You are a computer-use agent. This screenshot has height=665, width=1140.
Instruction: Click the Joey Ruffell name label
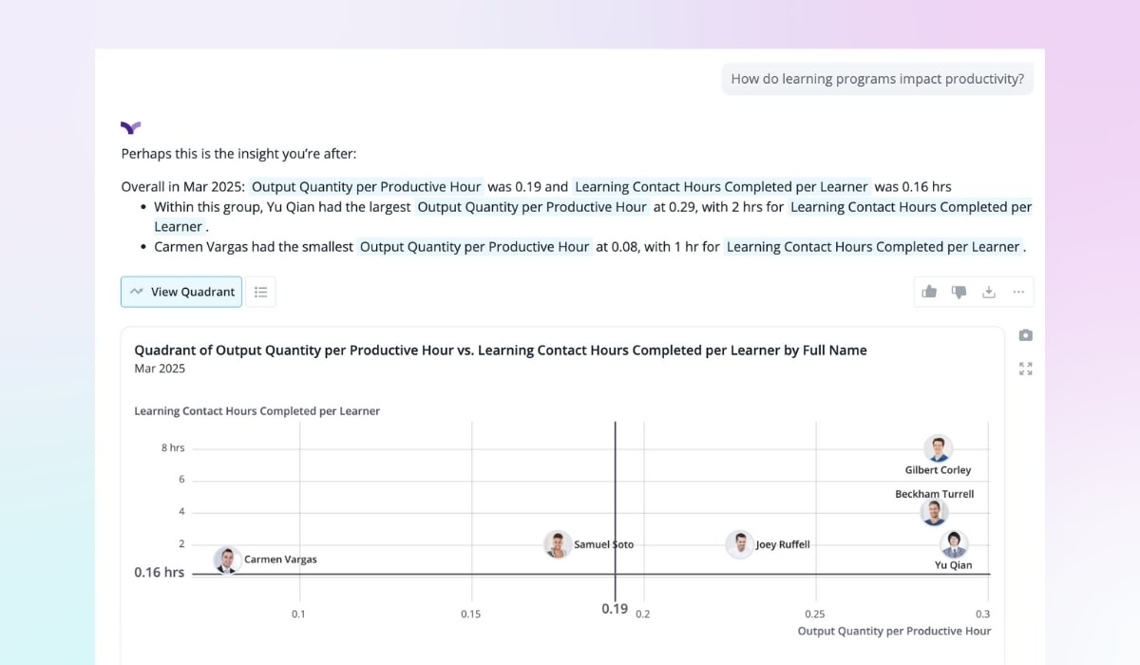[783, 545]
